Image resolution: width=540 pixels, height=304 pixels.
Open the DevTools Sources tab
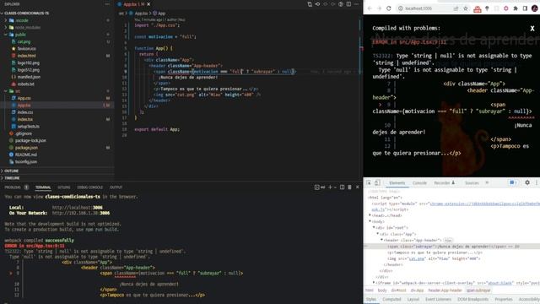pyautogui.click(x=472, y=183)
